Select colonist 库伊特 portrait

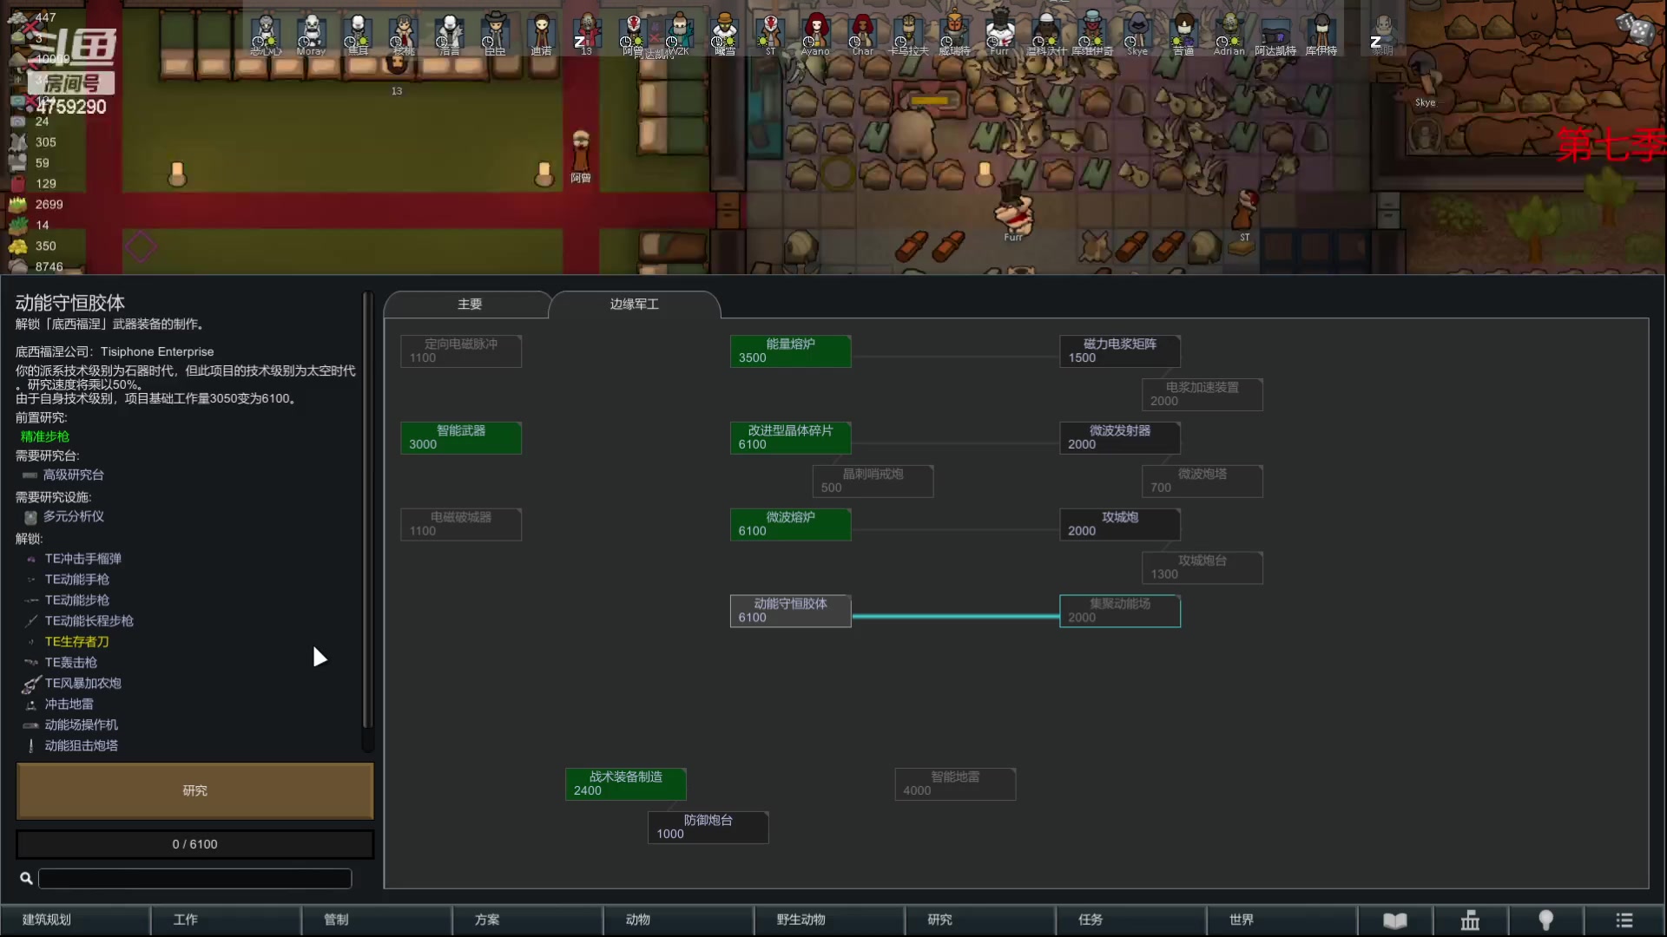coord(1321,33)
